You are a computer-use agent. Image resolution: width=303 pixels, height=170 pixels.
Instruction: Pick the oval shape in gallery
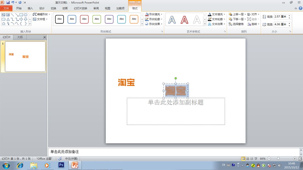tap(26, 15)
